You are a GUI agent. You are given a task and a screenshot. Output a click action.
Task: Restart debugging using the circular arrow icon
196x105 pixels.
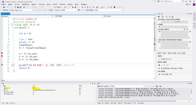tap(75, 7)
